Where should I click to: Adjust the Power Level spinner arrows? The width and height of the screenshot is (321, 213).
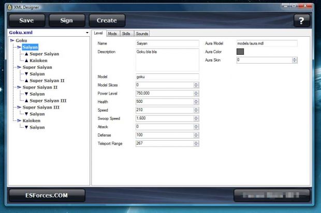(196, 94)
